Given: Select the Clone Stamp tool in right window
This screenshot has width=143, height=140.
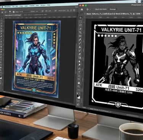Looking at the screenshot, I should 80,47.
